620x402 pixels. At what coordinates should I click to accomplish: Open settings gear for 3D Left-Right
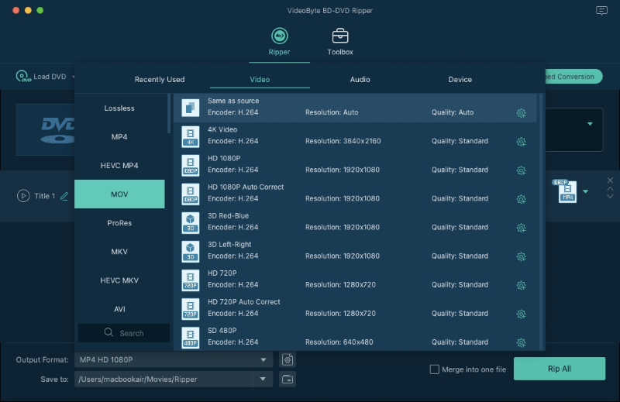521,257
